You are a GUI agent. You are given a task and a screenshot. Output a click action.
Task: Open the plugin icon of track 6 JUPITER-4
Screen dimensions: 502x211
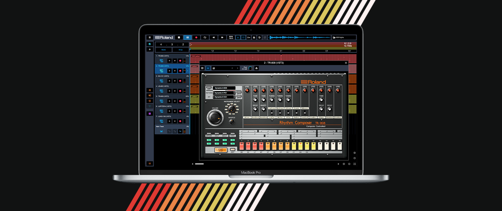pos(161,111)
